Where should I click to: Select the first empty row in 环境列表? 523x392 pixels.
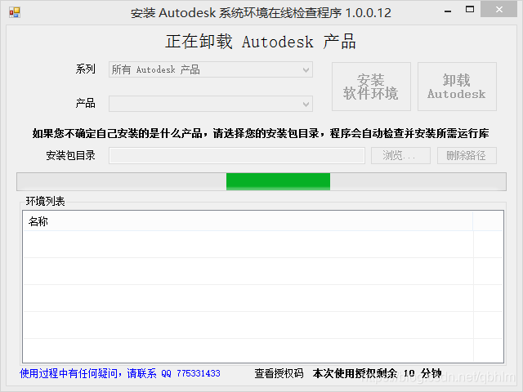click(245, 243)
